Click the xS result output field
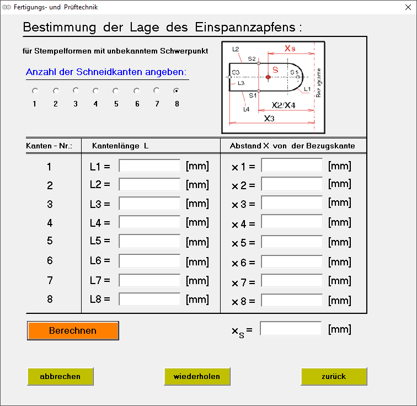Screen dimensions: 417x406 coord(291,329)
